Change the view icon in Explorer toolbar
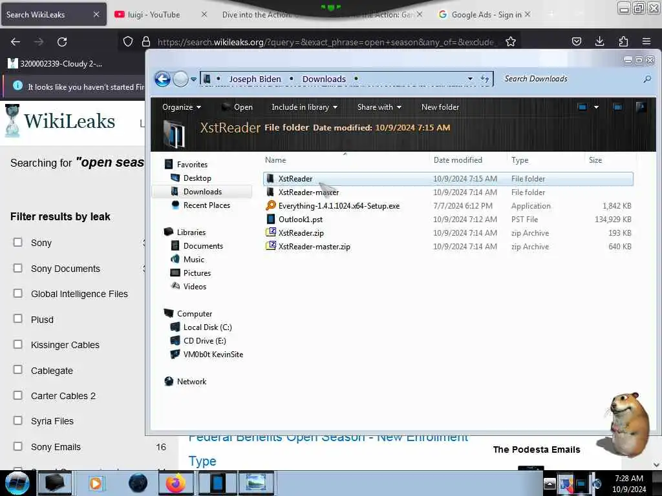This screenshot has width=662, height=496. point(582,107)
